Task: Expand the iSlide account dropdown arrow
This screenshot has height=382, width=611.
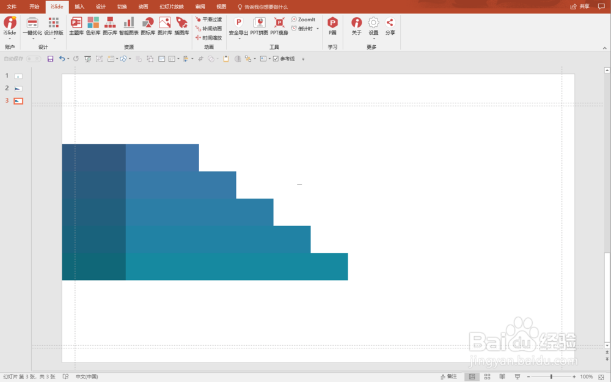Action: tap(10, 39)
